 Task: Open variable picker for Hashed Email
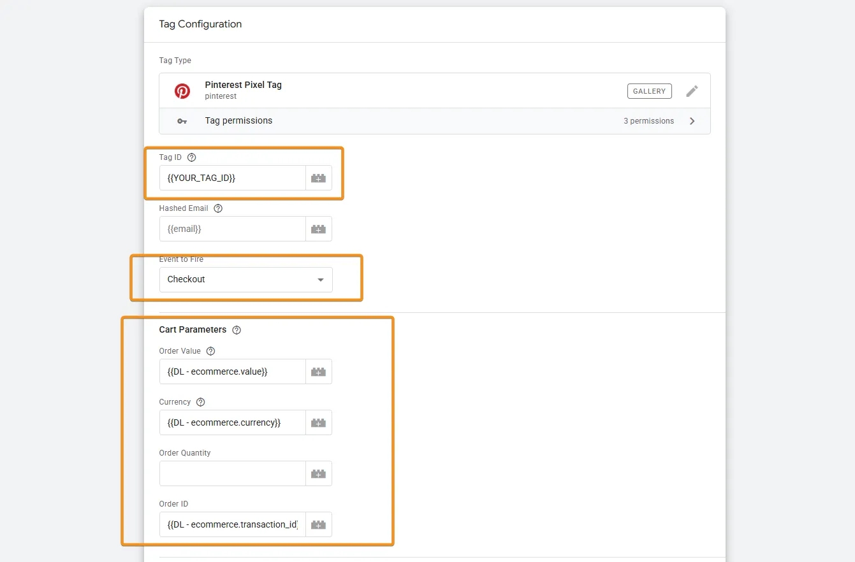tap(318, 229)
